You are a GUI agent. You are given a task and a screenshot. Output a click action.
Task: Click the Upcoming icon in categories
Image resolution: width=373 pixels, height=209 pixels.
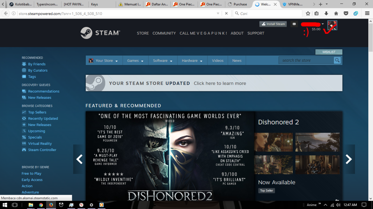[x=24, y=131]
